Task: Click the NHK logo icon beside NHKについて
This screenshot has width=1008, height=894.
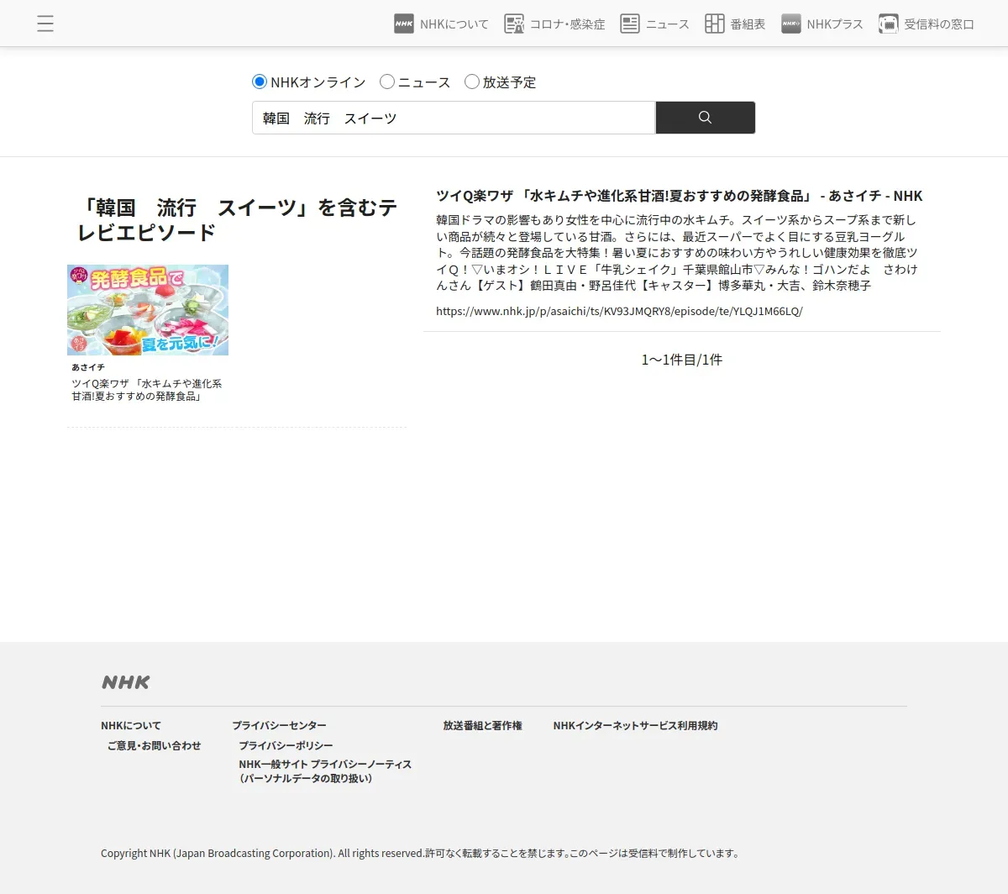Action: click(404, 24)
